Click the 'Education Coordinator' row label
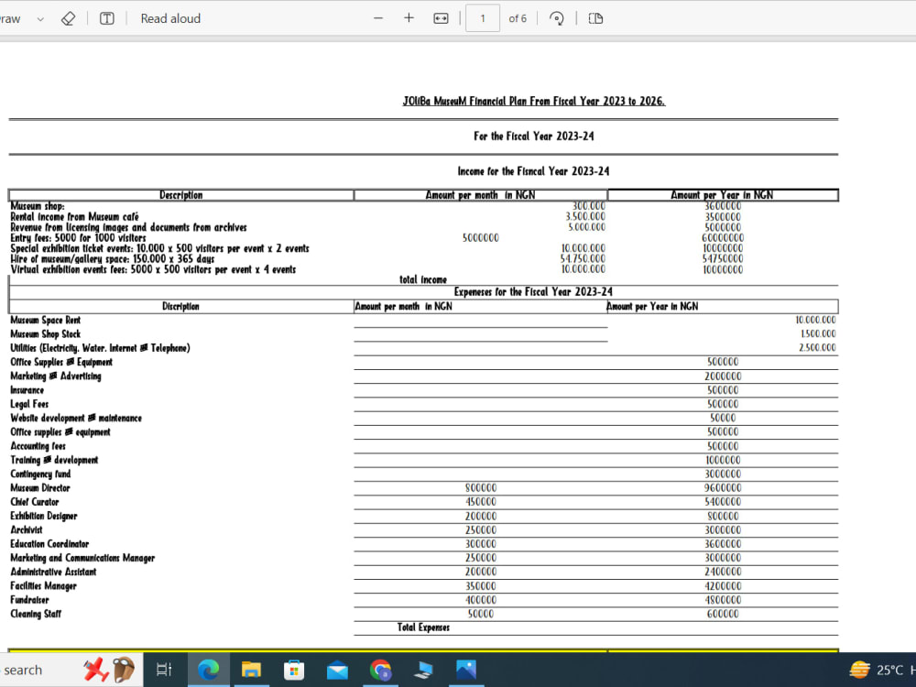This screenshot has width=916, height=687. 49,544
